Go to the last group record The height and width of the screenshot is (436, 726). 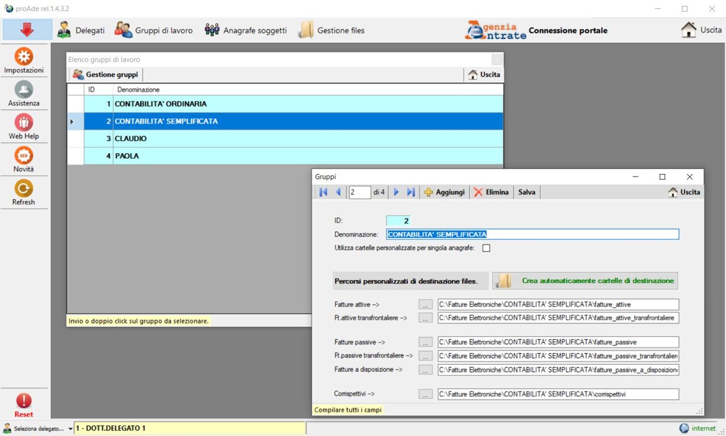click(411, 193)
